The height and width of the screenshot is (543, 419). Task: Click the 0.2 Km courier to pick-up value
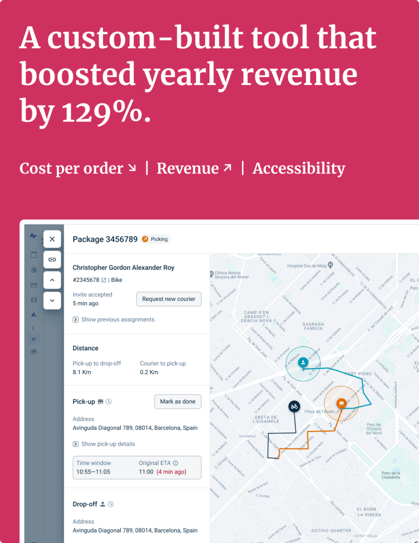point(149,372)
